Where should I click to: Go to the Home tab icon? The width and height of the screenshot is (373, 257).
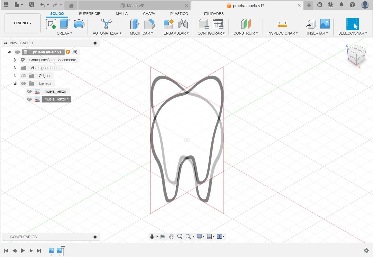tap(71, 5)
